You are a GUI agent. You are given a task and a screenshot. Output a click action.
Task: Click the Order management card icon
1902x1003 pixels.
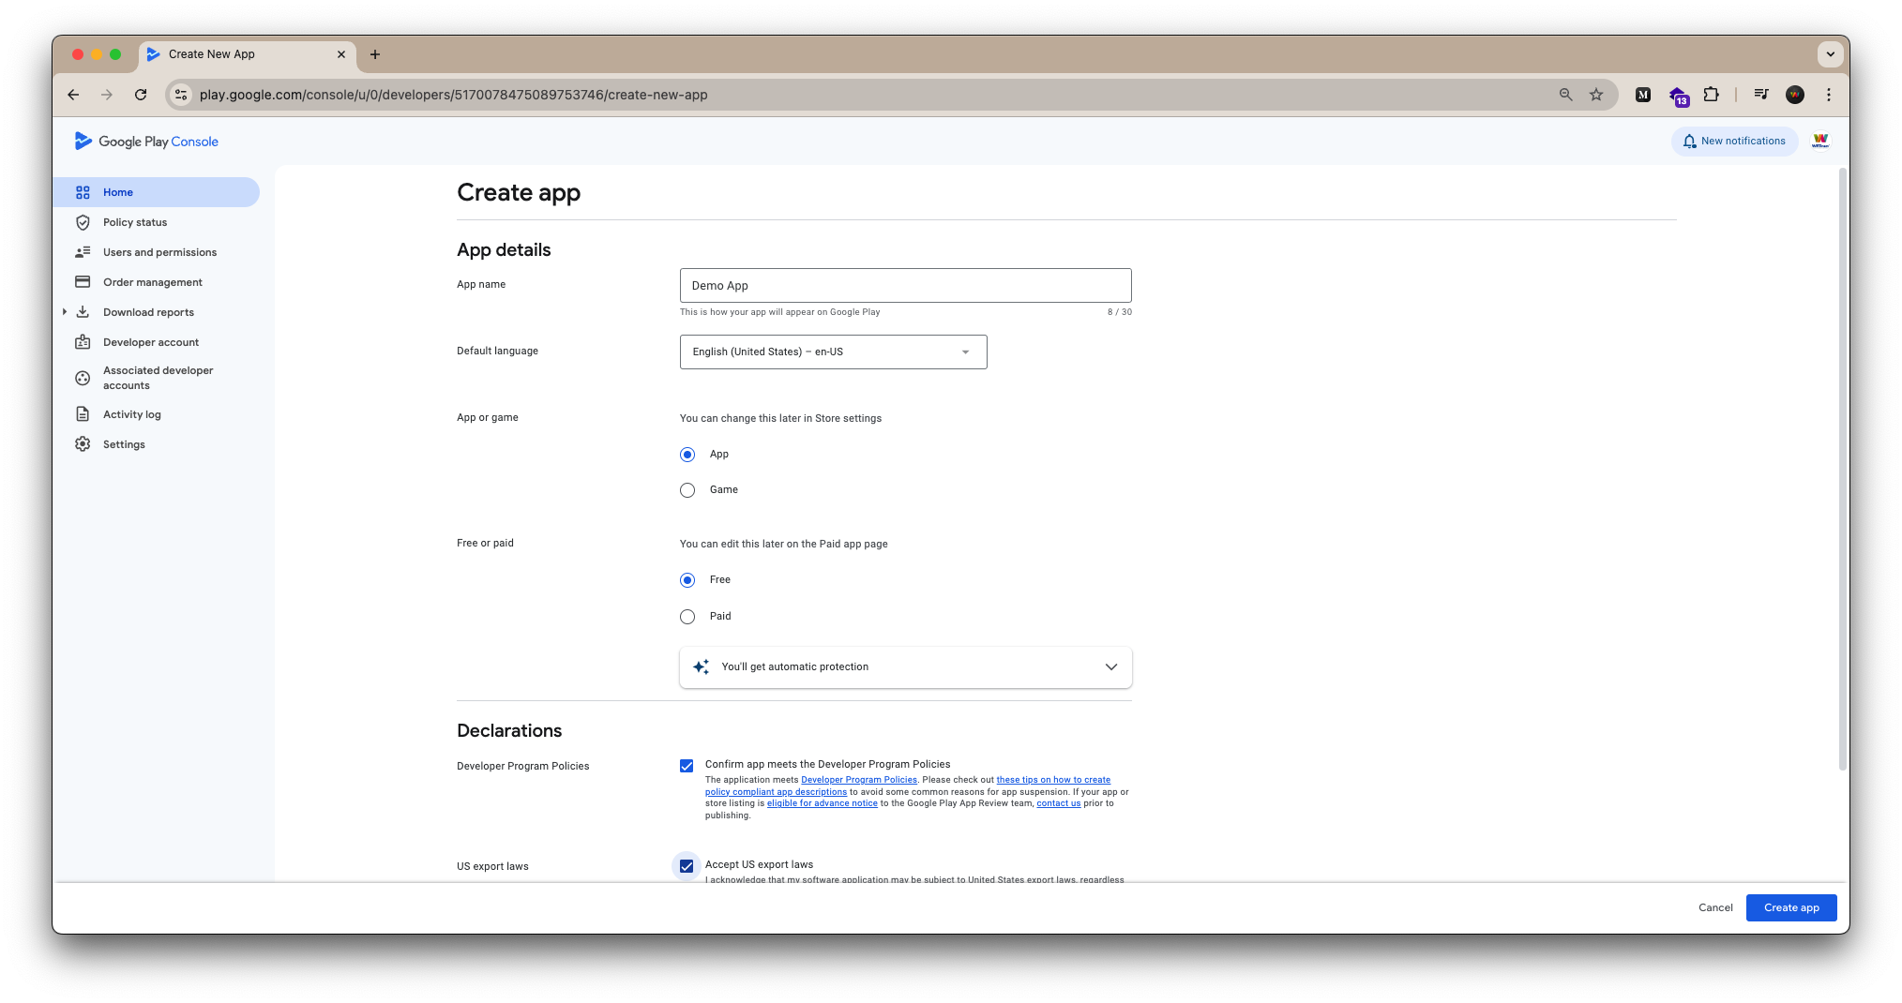83,282
